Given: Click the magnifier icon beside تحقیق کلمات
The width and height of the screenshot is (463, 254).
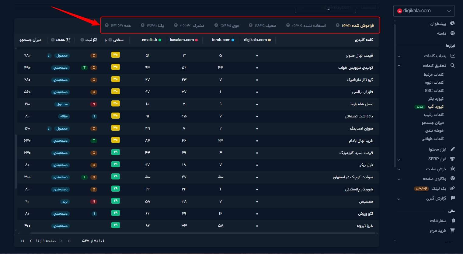Looking at the screenshot, I should tap(452, 65).
